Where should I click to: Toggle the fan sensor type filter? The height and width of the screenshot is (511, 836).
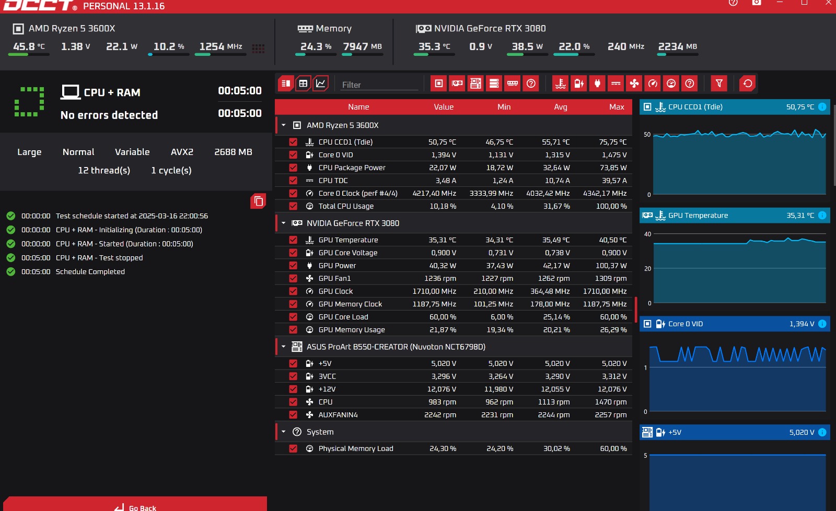pos(634,84)
